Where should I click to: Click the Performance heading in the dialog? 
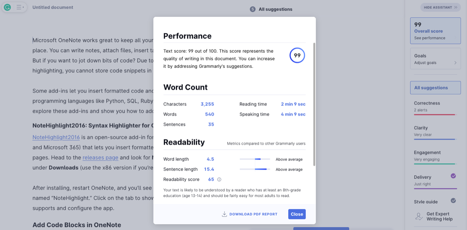click(x=188, y=36)
